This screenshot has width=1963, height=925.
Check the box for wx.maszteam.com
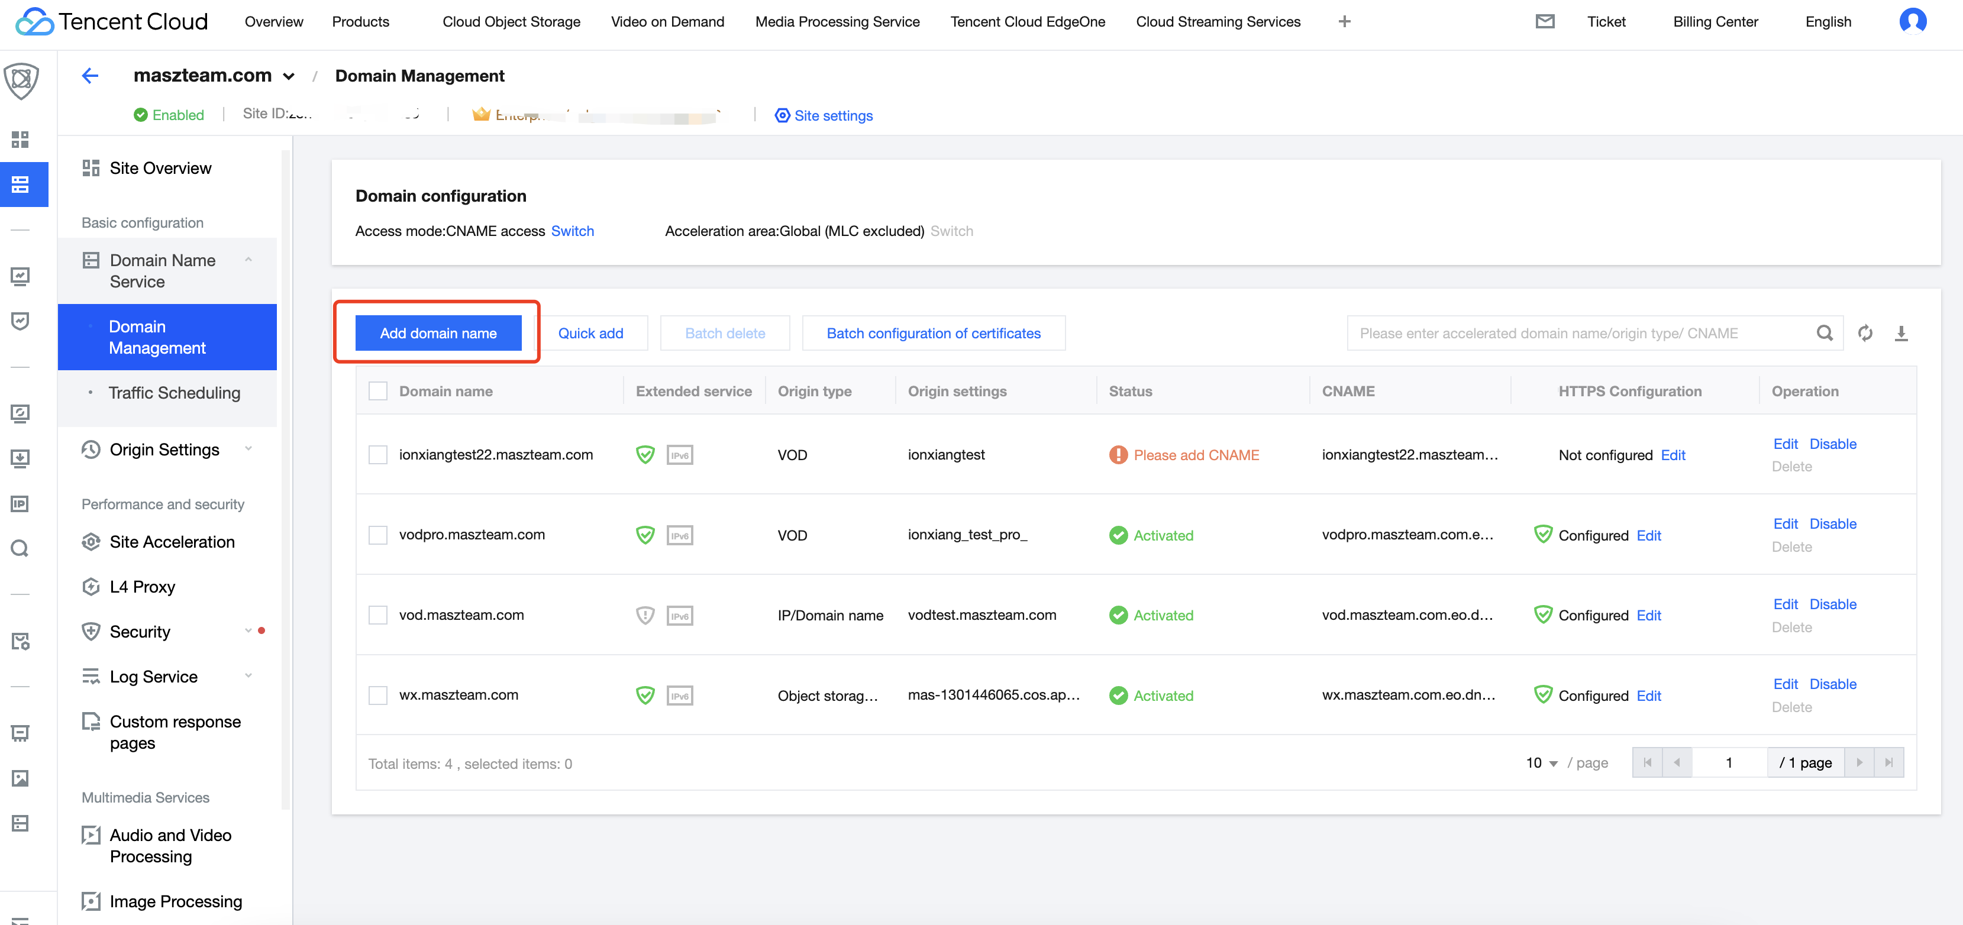(x=378, y=695)
